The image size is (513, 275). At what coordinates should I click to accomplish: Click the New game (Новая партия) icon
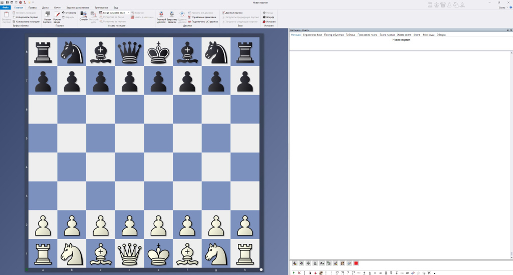[48, 14]
